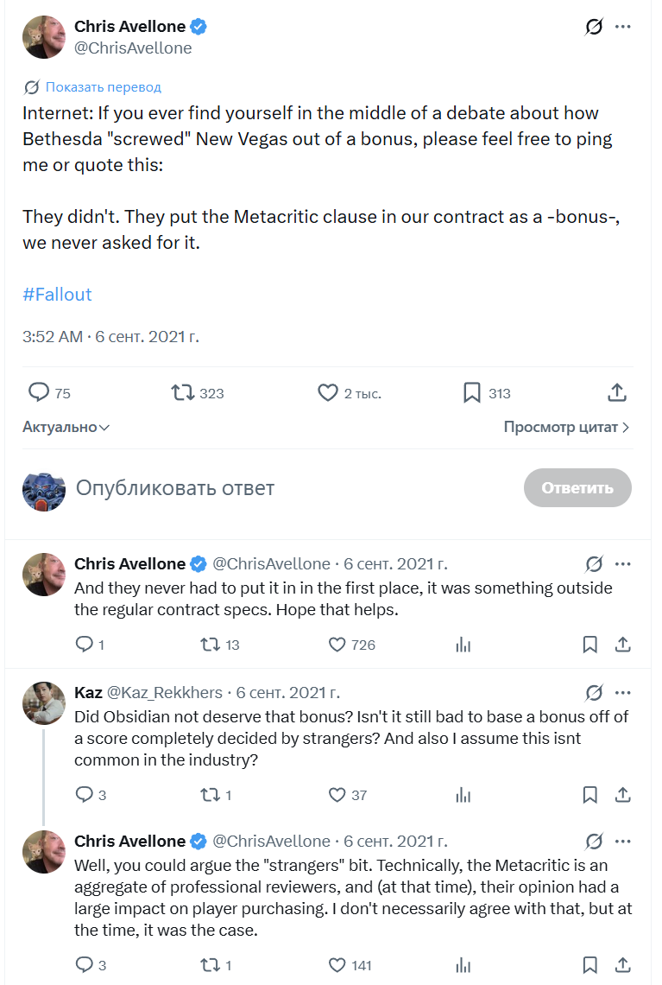Open more options on Kaz's reply
Image resolution: width=662 pixels, height=985 pixels.
[623, 692]
